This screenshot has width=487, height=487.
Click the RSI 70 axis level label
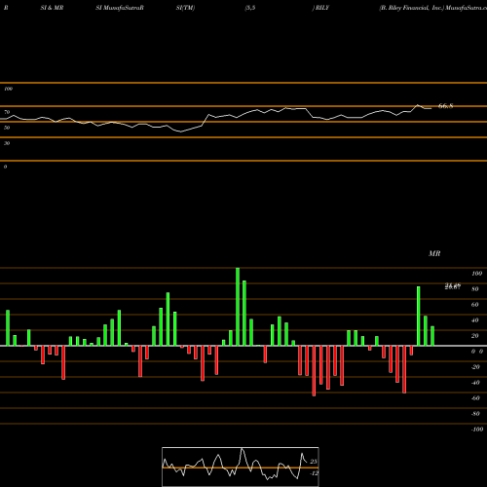[x=7, y=112]
